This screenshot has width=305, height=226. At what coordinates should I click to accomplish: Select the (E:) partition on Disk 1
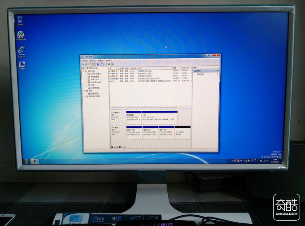pos(150,132)
